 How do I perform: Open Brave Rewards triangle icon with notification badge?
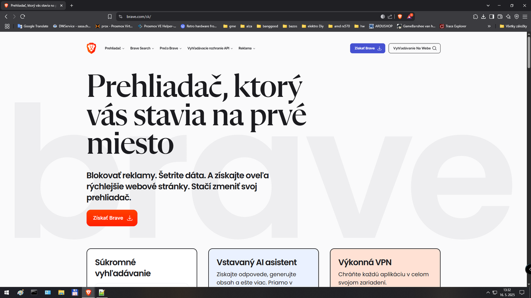[x=410, y=17]
